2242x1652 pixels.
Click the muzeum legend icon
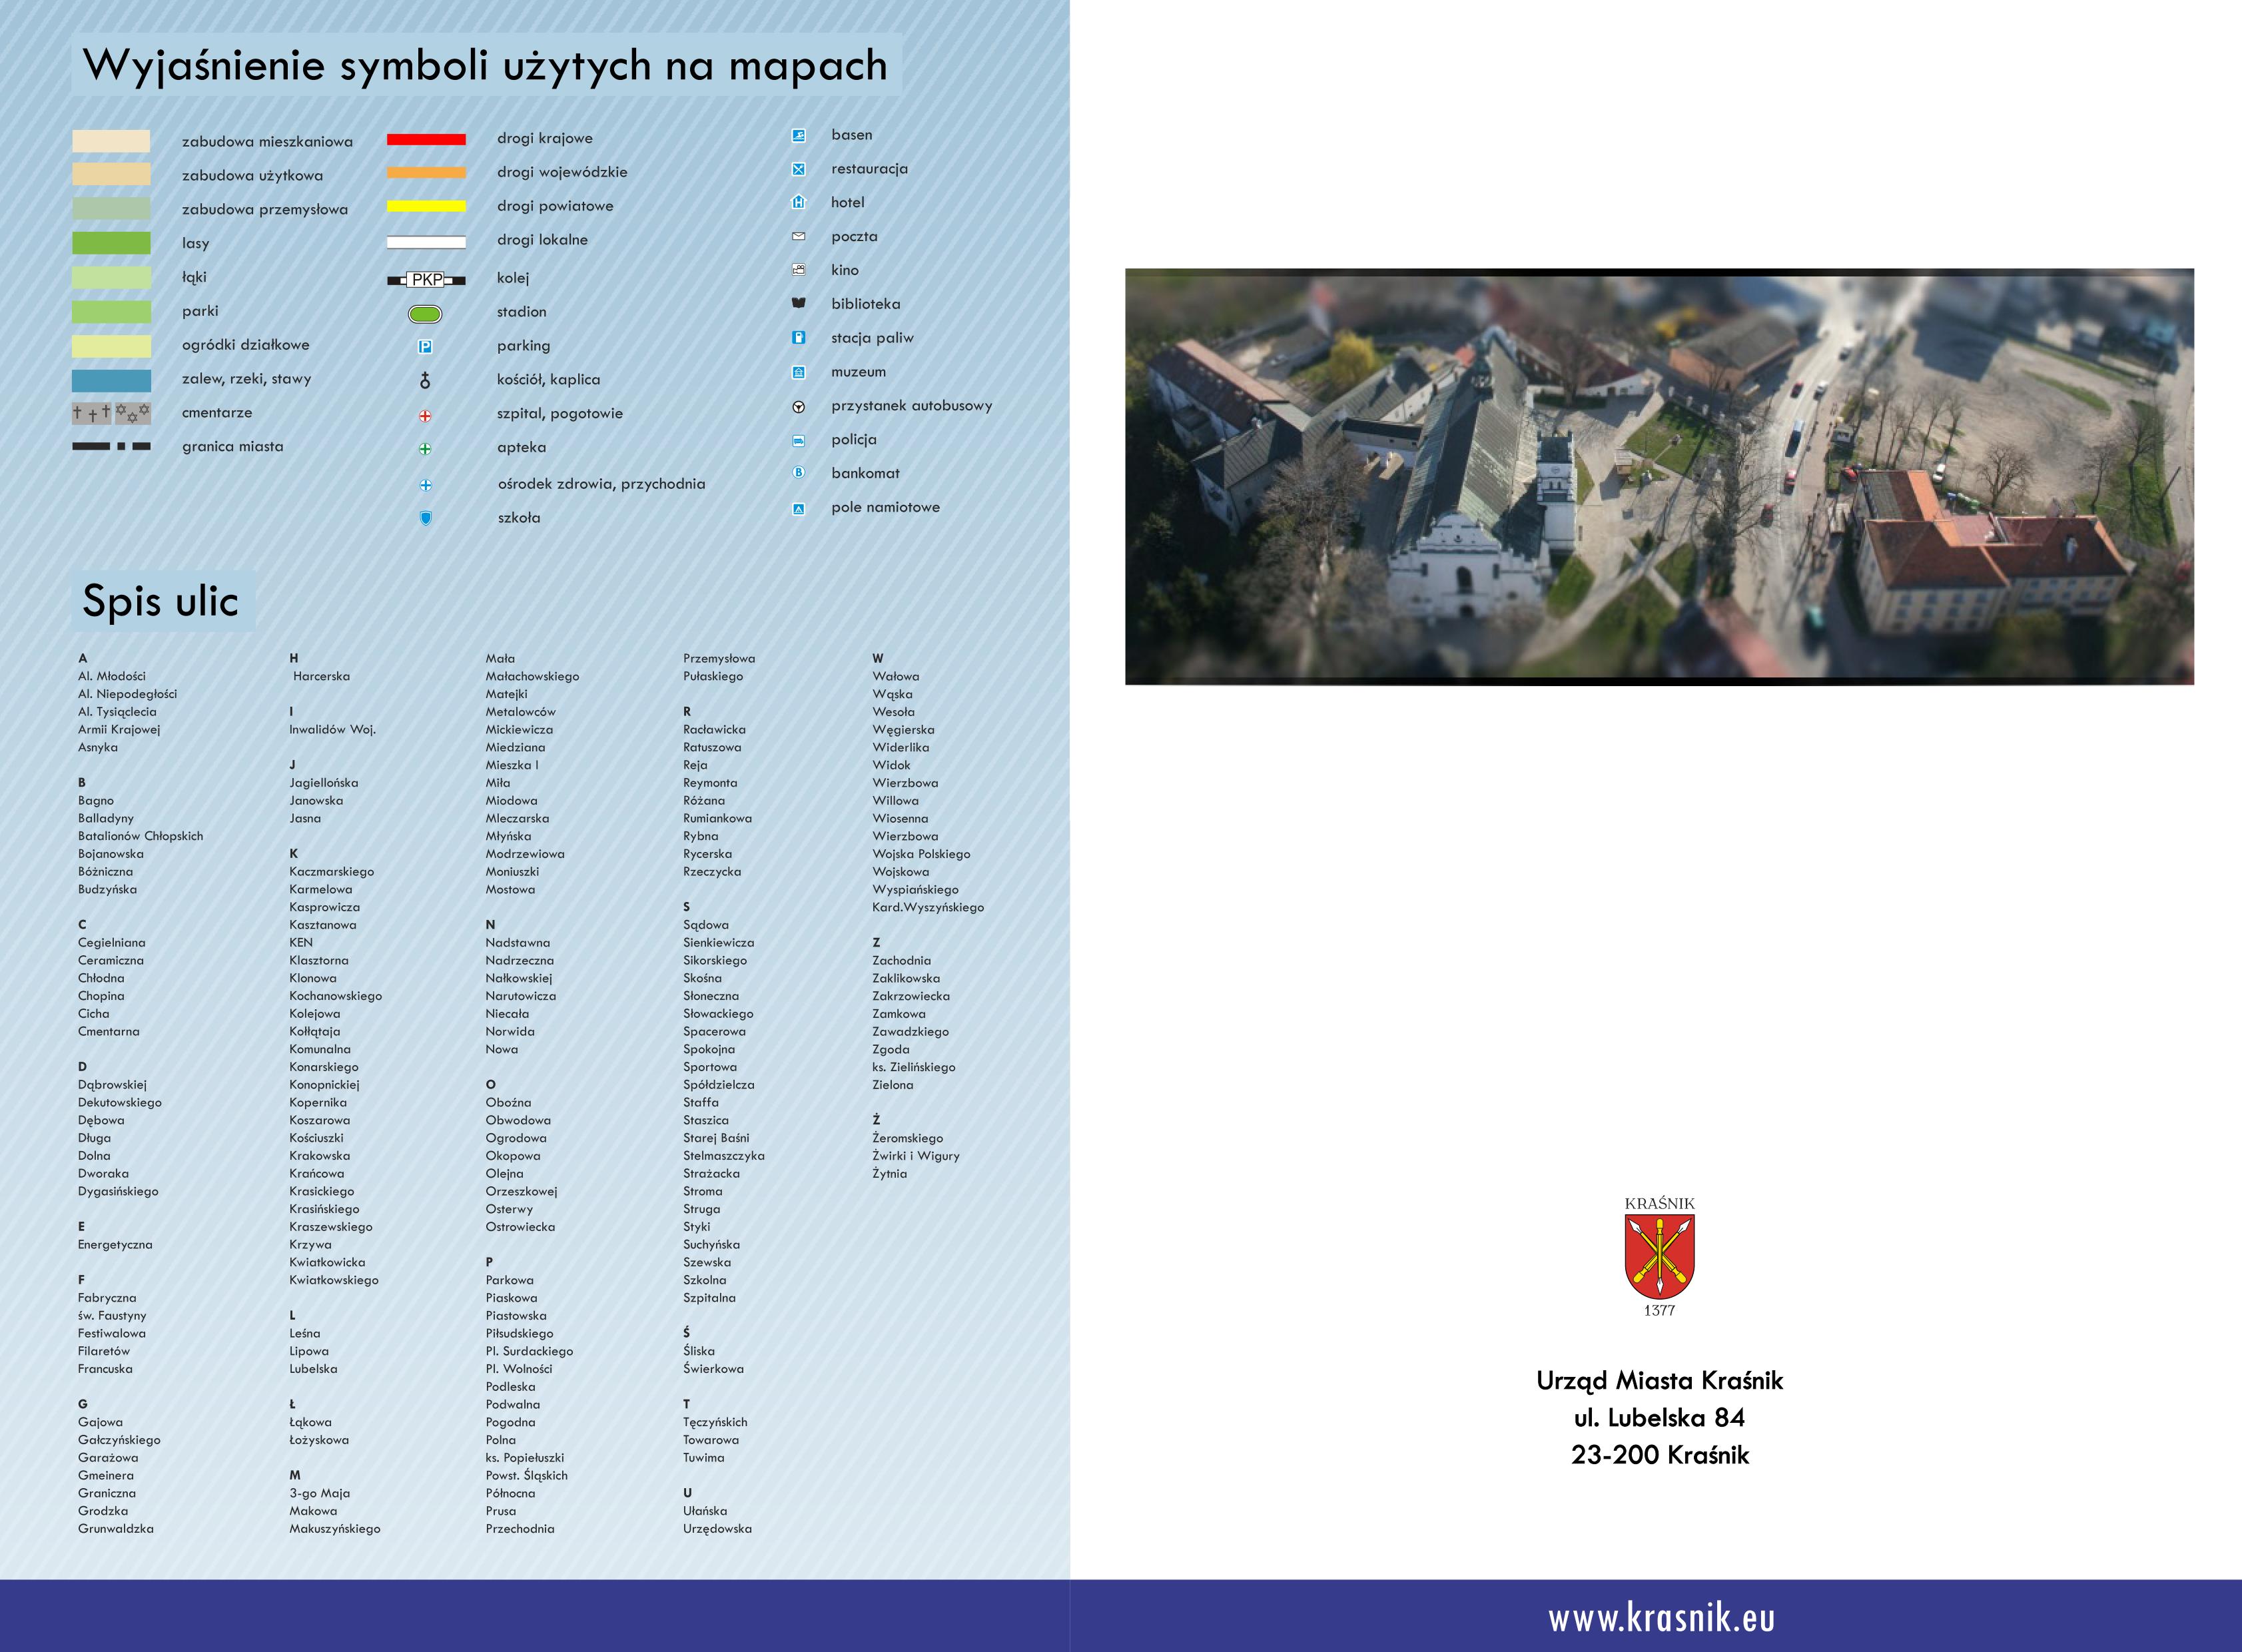pos(798,372)
